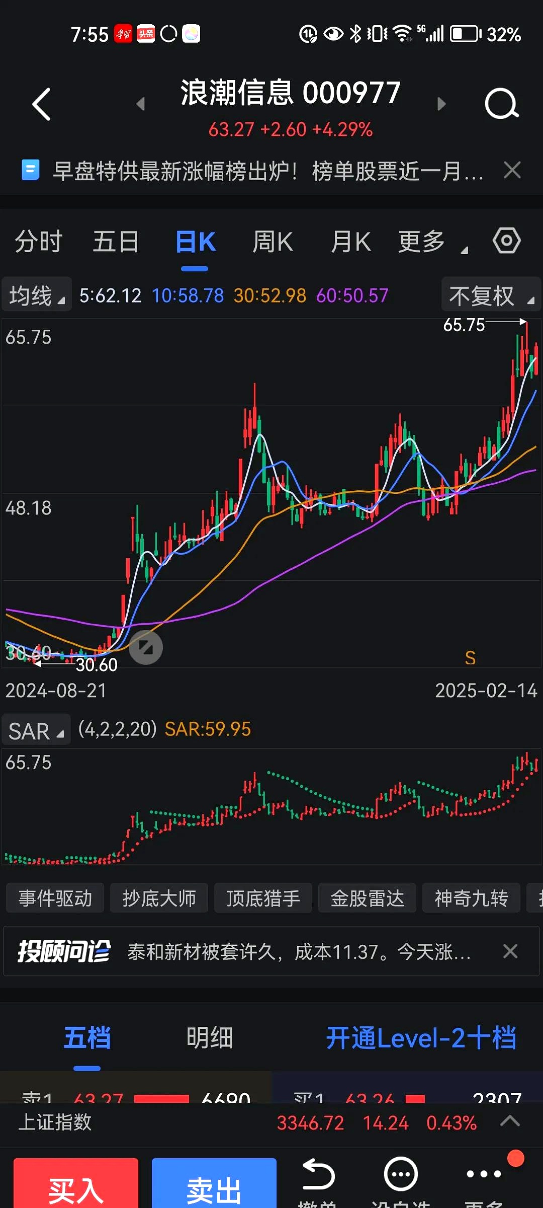Select the 五日 five-day tab
543x1208 pixels.
[116, 242]
